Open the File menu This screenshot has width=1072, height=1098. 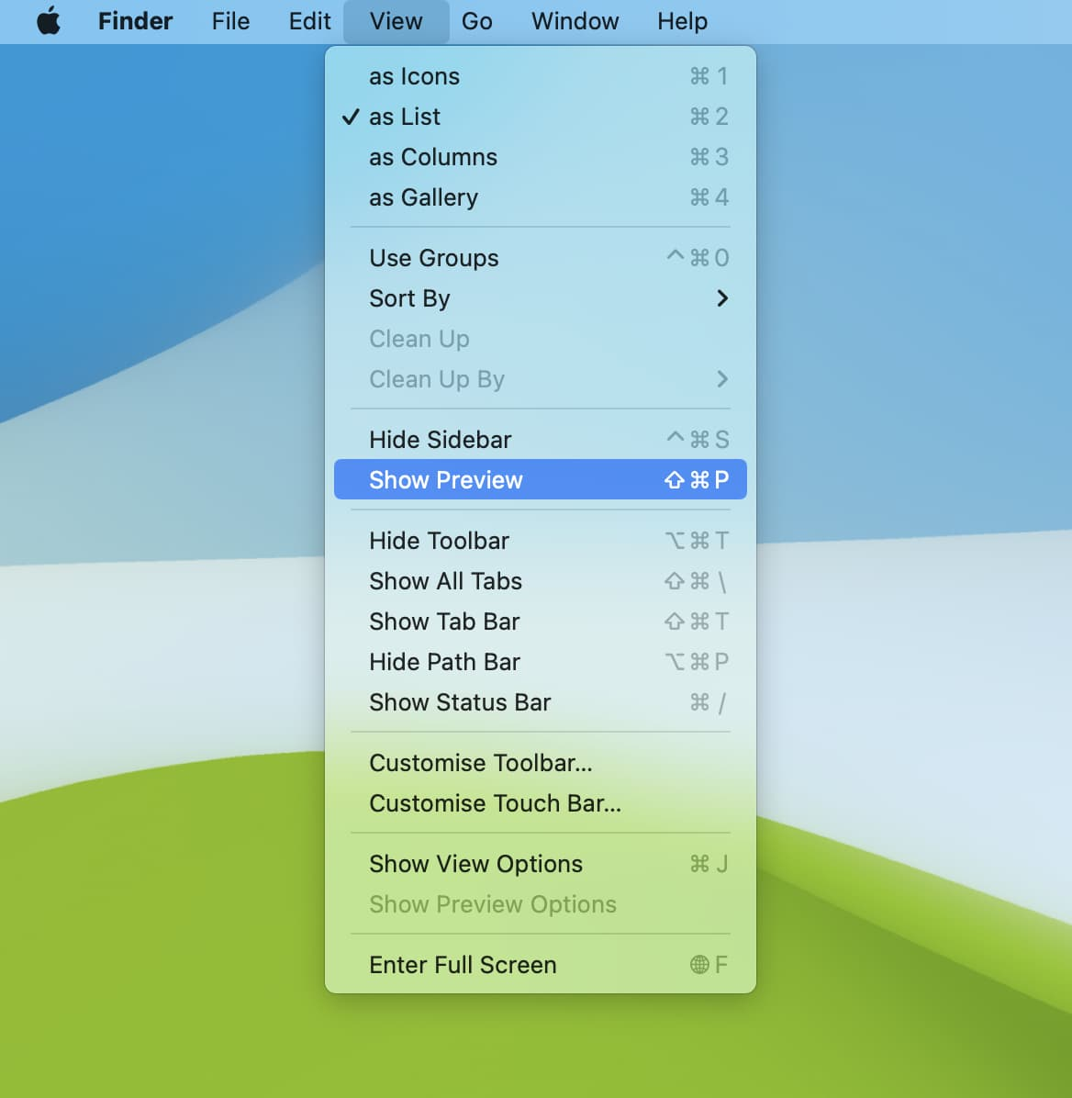(230, 21)
